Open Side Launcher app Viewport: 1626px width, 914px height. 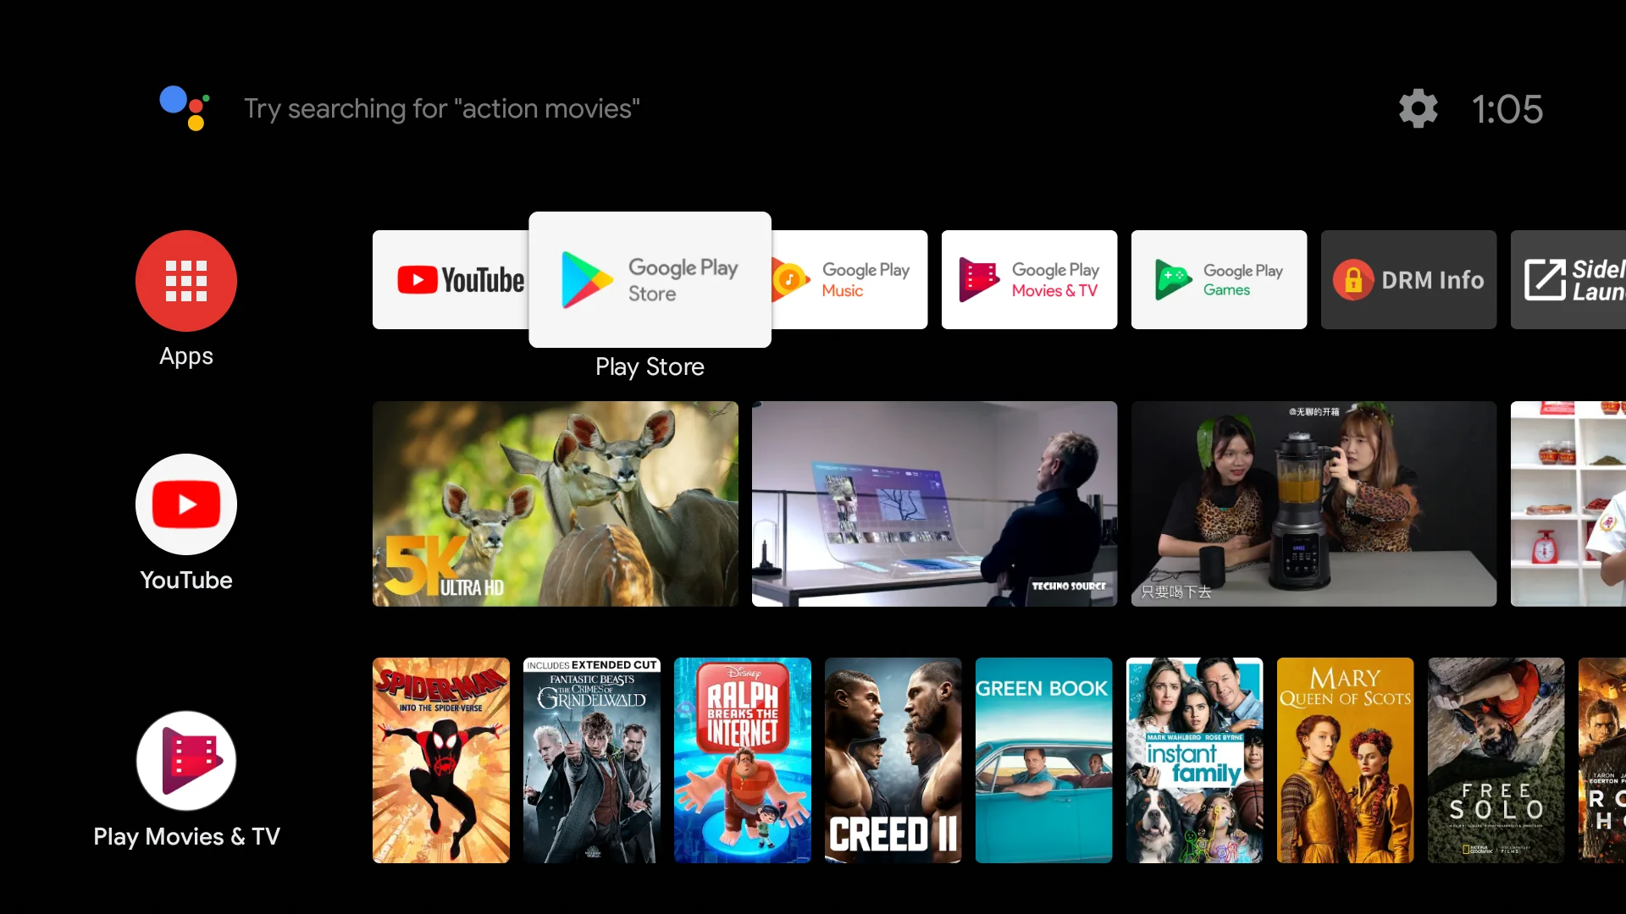pos(1574,279)
